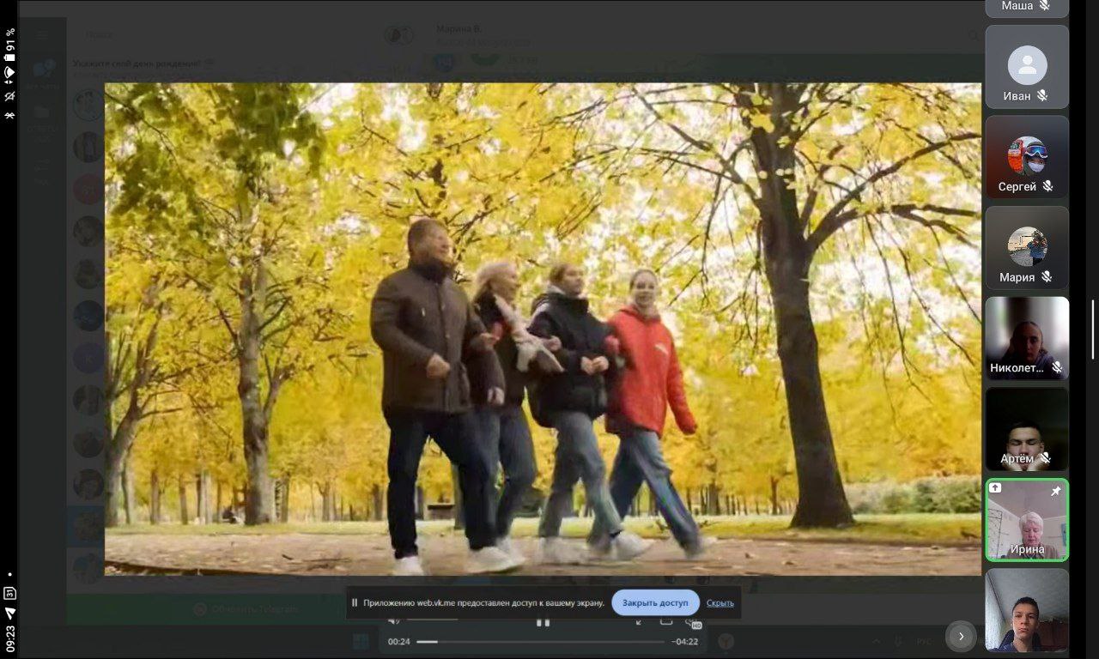Expand the system tray hidden icons chevron
This screenshot has width=1099, height=659.
(x=877, y=641)
